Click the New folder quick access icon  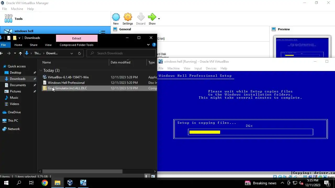pyautogui.click(x=15, y=38)
